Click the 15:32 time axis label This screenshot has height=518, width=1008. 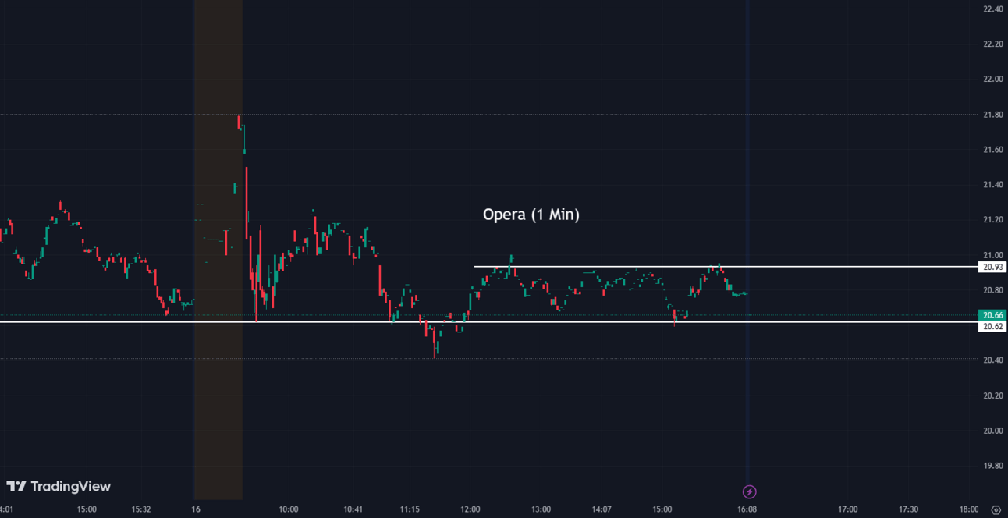click(141, 509)
